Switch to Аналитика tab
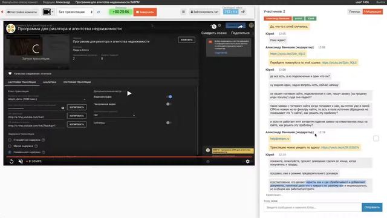387x218 pixels. point(50,82)
